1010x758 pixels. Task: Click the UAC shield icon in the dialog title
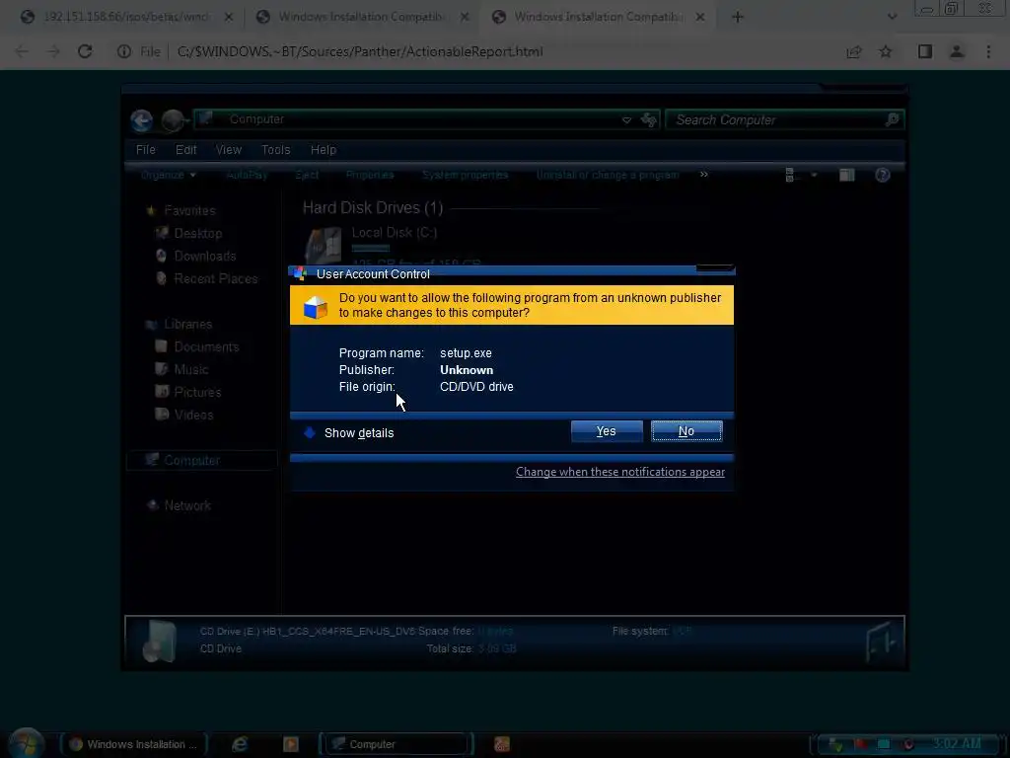[x=300, y=273]
